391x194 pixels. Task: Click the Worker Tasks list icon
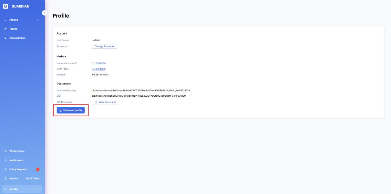click(x=5, y=151)
